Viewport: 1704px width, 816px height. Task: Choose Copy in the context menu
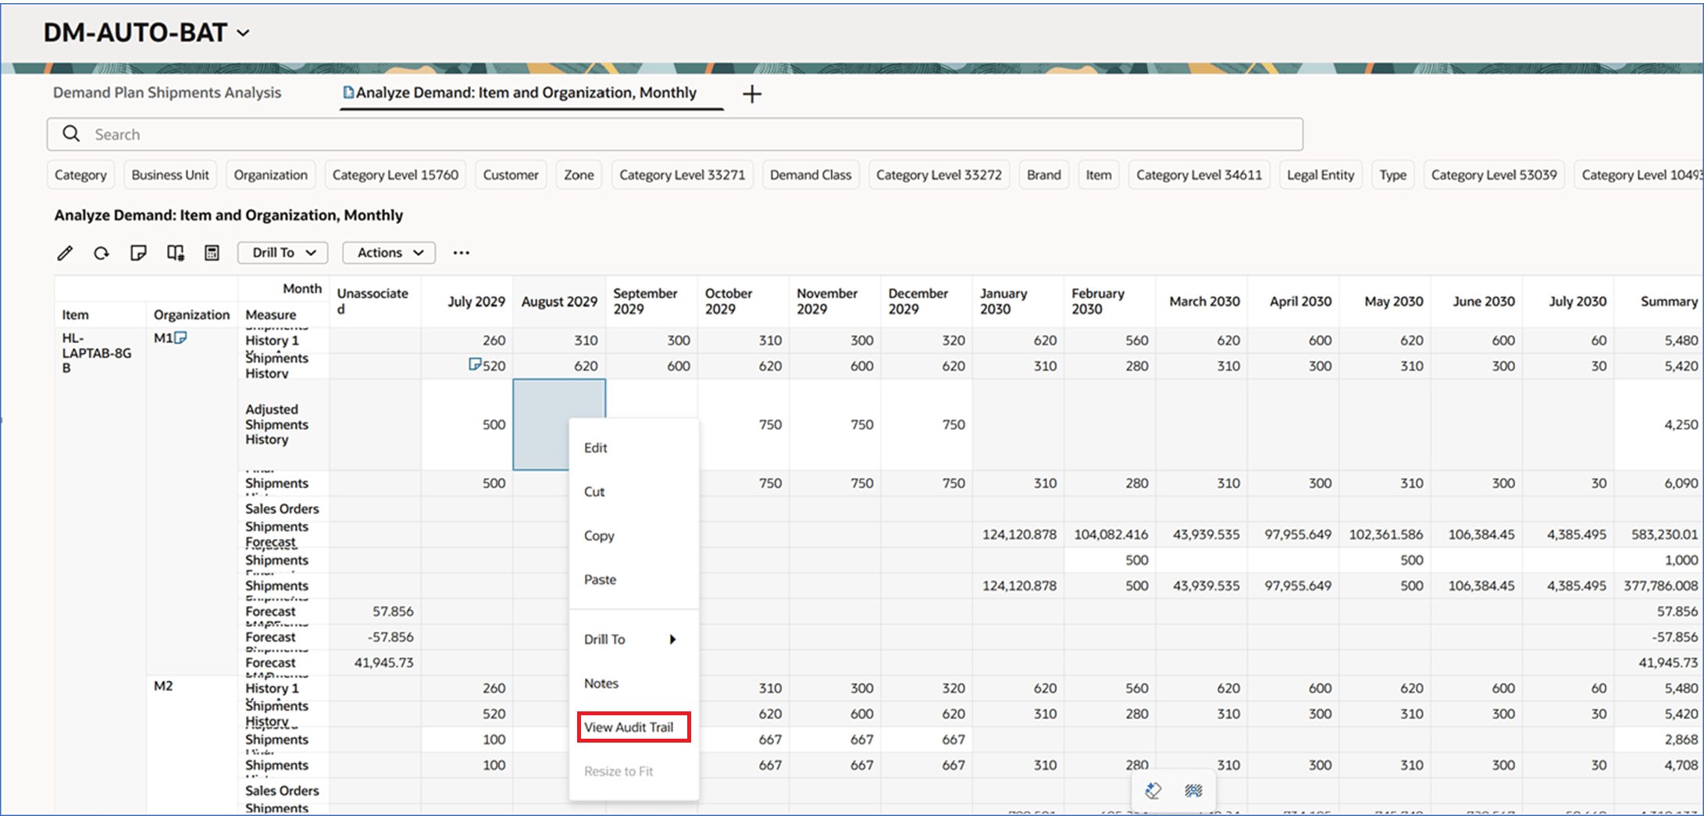point(599,536)
